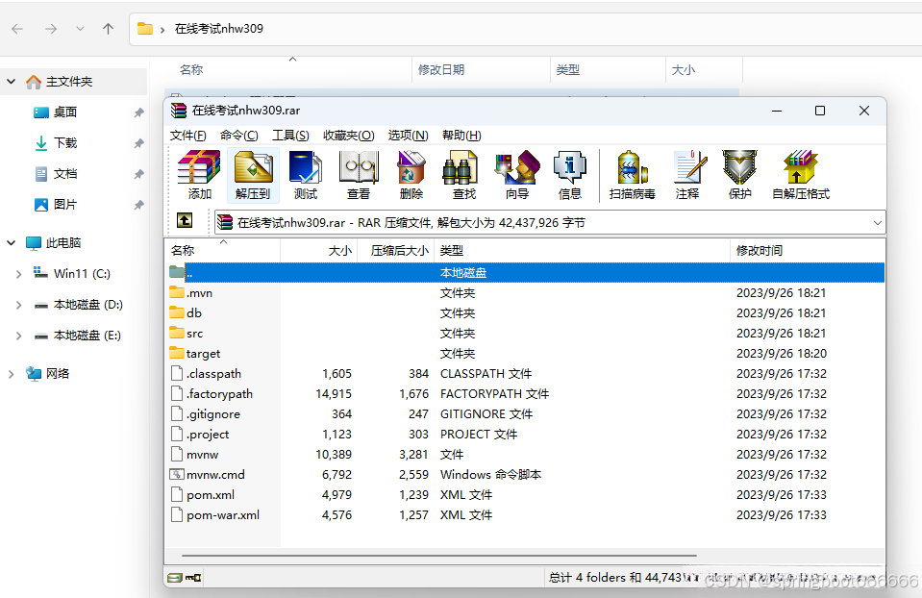Click the drive and key icon in the WinRAR status bar

pyautogui.click(x=184, y=578)
